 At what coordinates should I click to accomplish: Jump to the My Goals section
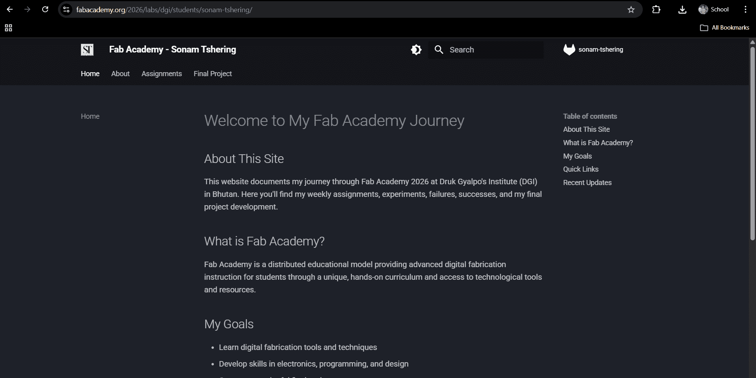point(577,156)
